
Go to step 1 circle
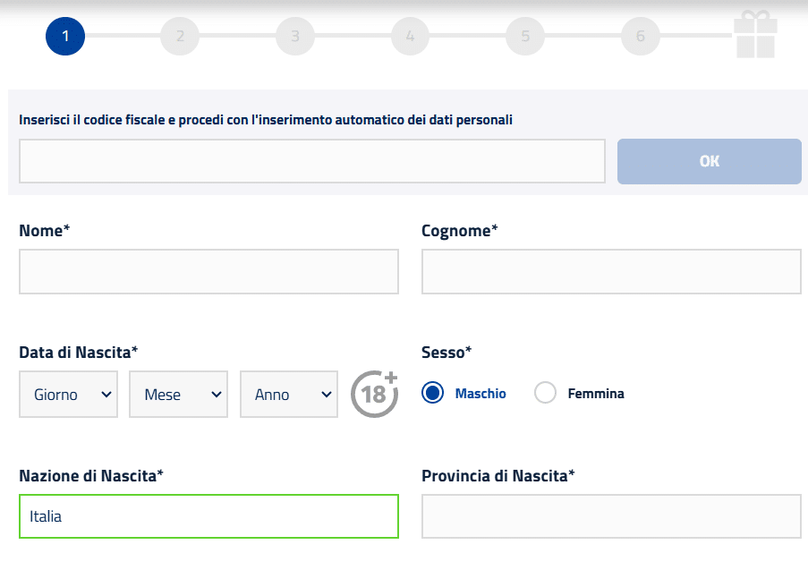point(65,37)
